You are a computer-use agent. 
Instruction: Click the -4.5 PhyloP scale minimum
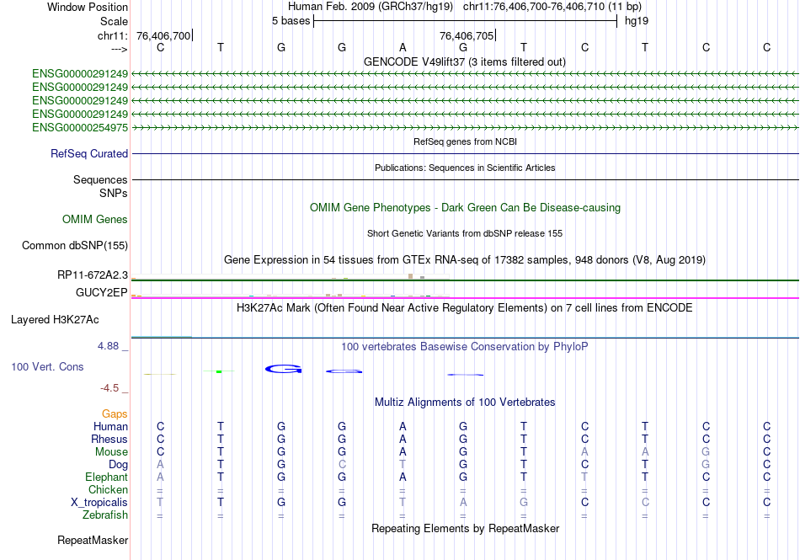click(109, 388)
